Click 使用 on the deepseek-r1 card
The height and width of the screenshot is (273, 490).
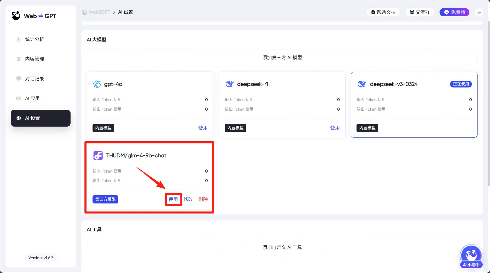coord(335,128)
